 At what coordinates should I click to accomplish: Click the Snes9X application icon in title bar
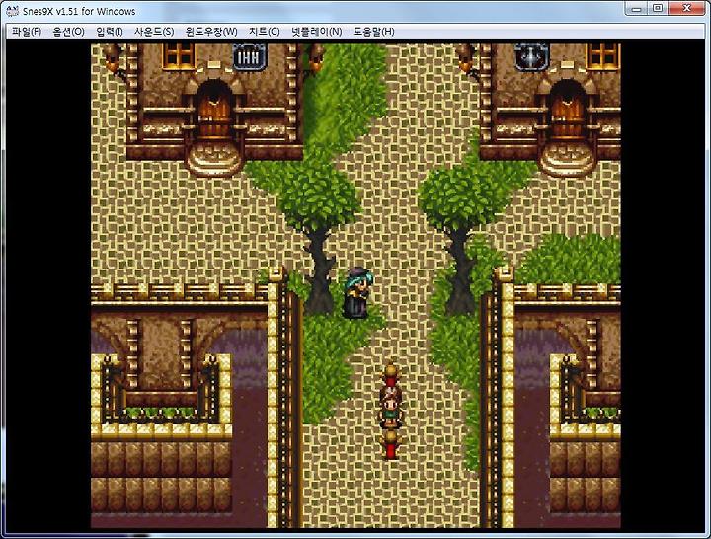point(13,10)
